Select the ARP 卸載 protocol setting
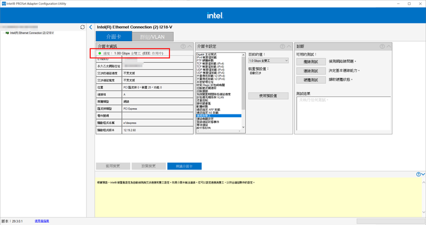The height and width of the screenshot is (225, 426). (208, 110)
